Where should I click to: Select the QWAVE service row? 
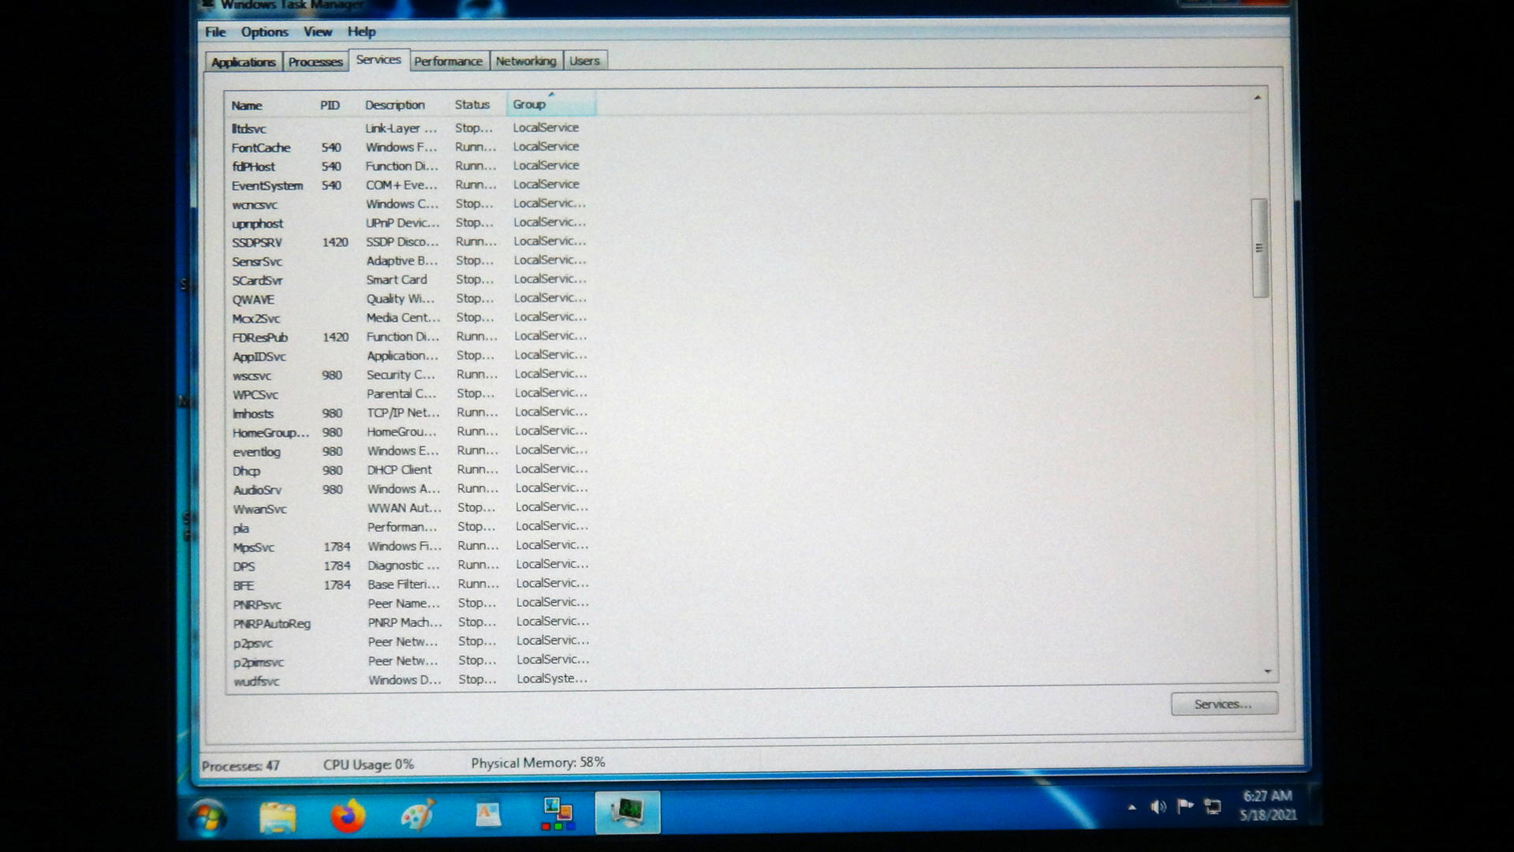(410, 299)
